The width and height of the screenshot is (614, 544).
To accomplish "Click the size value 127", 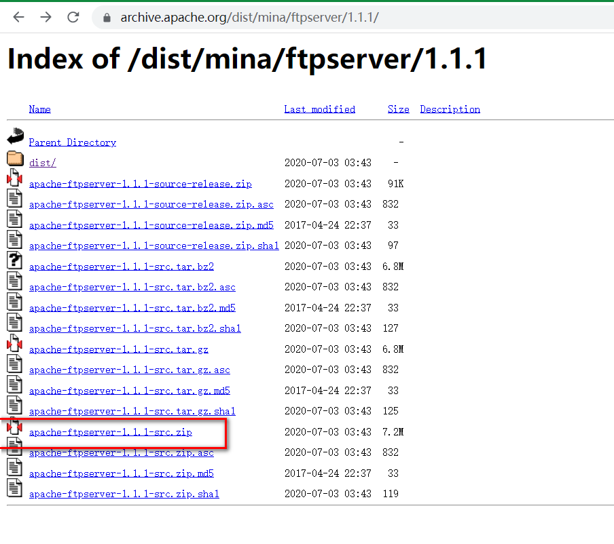I will [391, 328].
